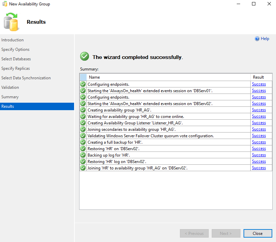The image size is (276, 242).
Task: Click the Help icon with question mark
Action: [x=257, y=39]
